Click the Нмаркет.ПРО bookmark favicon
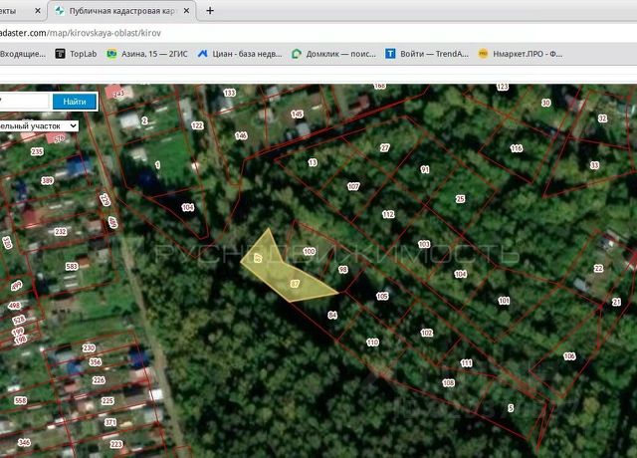 point(483,54)
